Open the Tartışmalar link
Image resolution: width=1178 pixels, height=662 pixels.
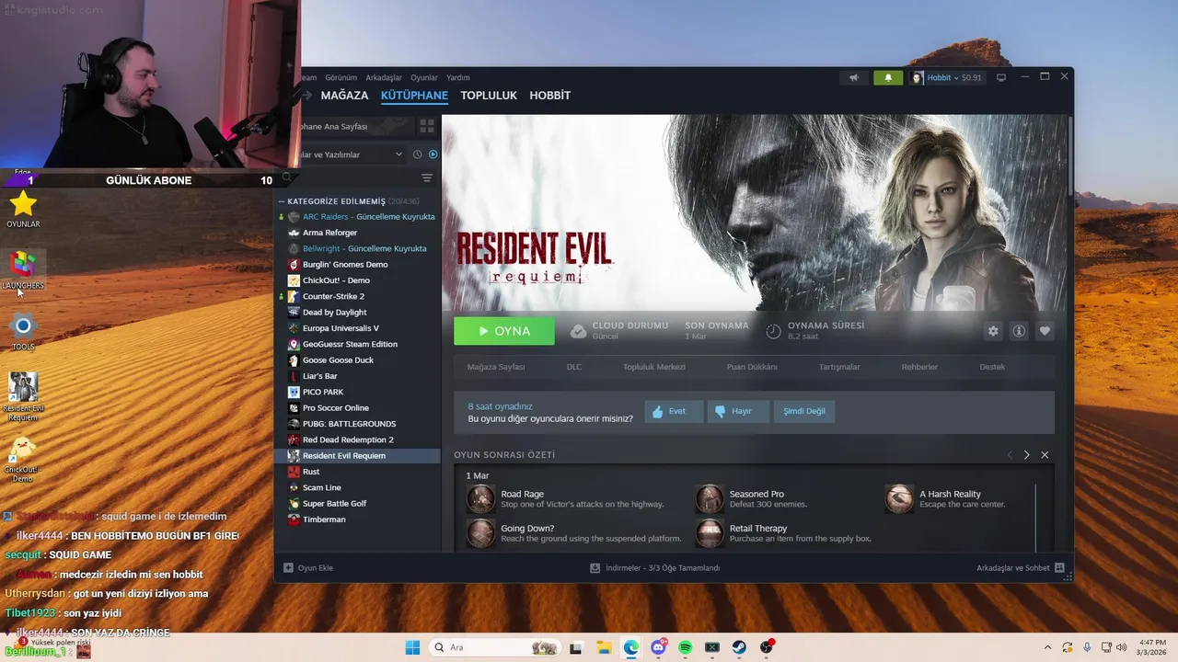[839, 367]
